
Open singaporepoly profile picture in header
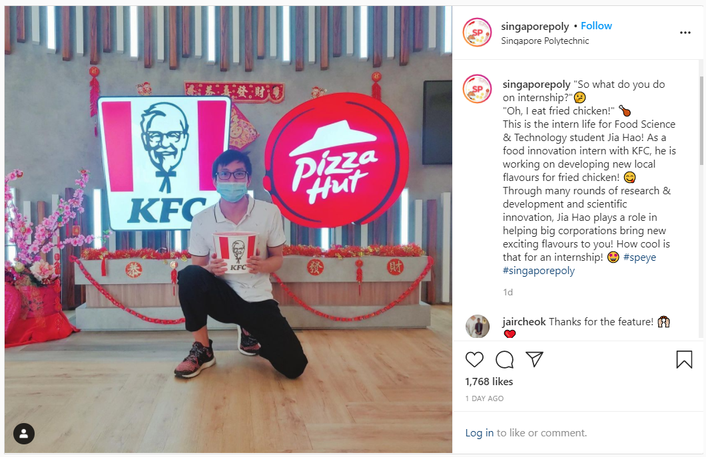478,33
